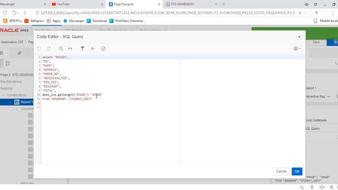Image resolution: width=338 pixels, height=190 pixels.
Task: Open the Messenger bookmark
Action: [x=73, y=21]
